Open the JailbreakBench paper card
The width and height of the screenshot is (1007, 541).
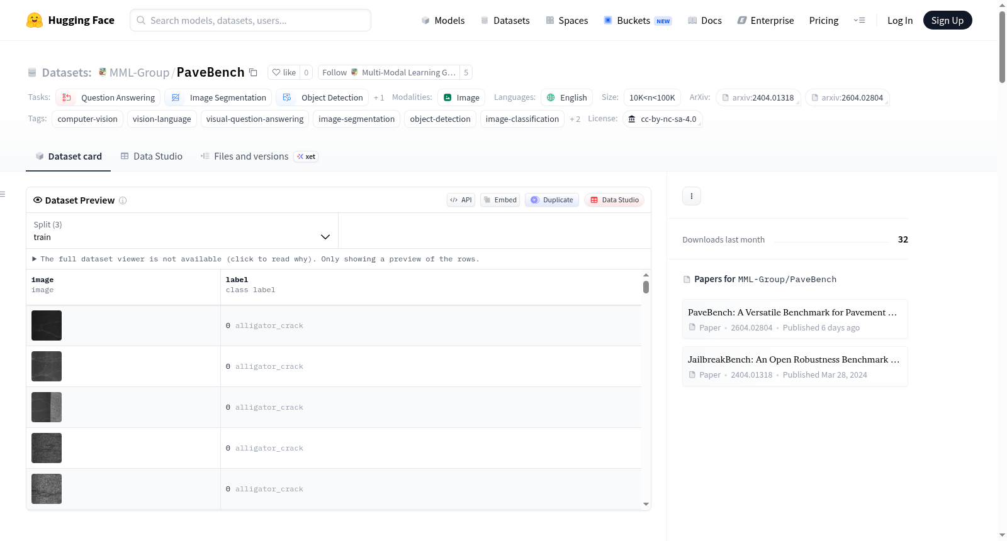tap(795, 366)
